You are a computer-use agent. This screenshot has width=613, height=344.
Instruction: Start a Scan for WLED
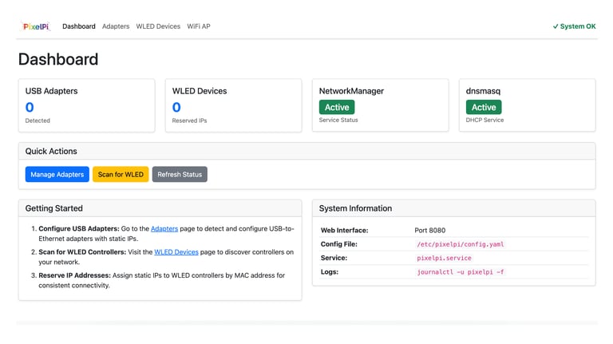tap(121, 174)
